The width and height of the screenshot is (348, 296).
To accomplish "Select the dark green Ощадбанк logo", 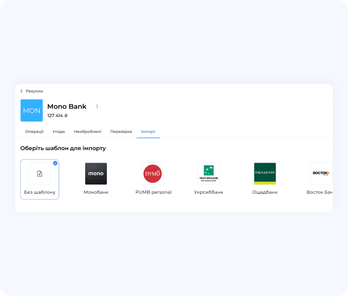I will tap(265, 174).
